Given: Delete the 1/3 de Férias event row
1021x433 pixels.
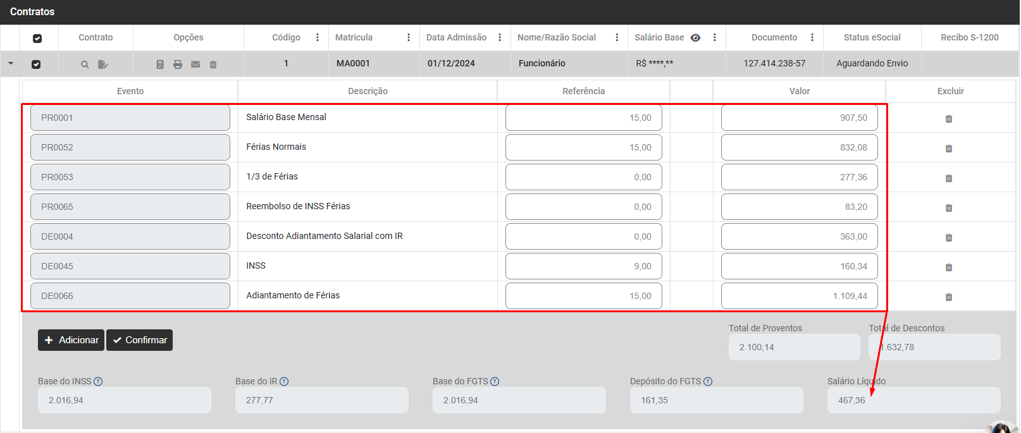Looking at the screenshot, I should point(949,178).
